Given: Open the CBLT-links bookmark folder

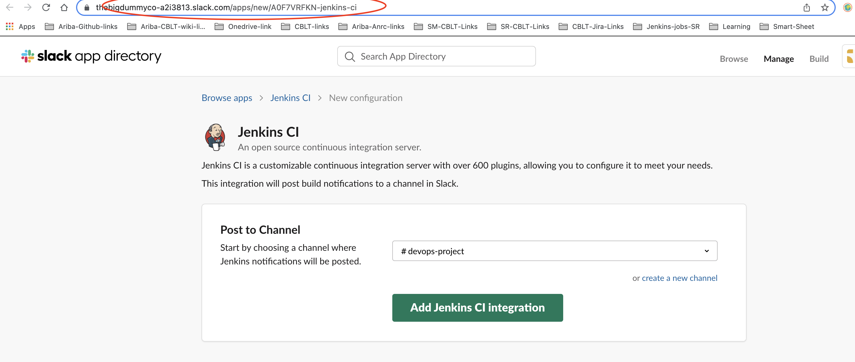Looking at the screenshot, I should click(x=305, y=27).
